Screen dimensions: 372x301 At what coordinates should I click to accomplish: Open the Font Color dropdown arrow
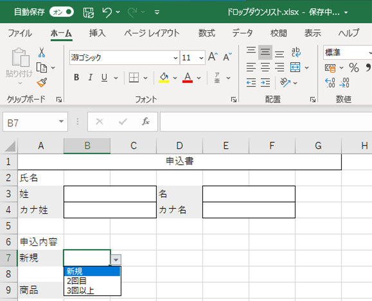coord(199,78)
